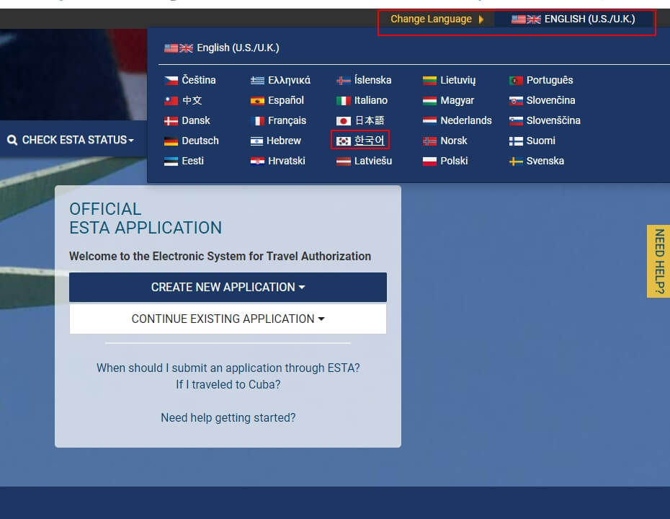Open 'Need help getting started?' link

pyautogui.click(x=228, y=417)
